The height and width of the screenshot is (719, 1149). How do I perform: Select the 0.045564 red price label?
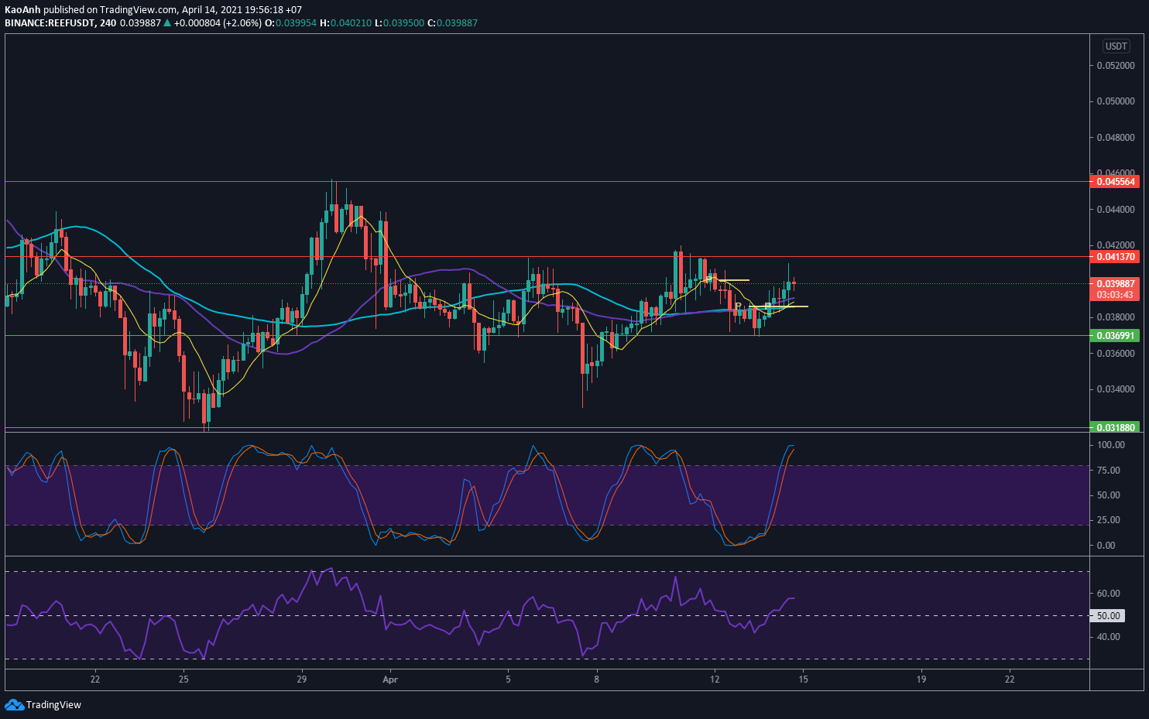(x=1116, y=182)
